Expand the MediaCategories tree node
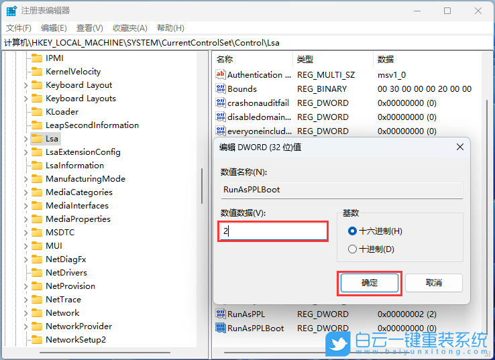 pyautogui.click(x=26, y=192)
